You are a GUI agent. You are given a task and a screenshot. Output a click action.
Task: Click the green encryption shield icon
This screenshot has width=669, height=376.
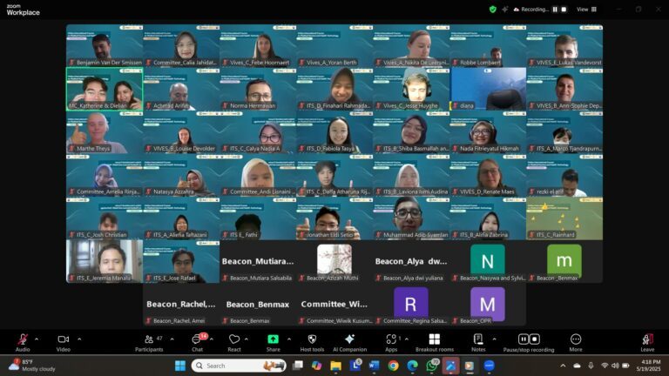coord(493,9)
